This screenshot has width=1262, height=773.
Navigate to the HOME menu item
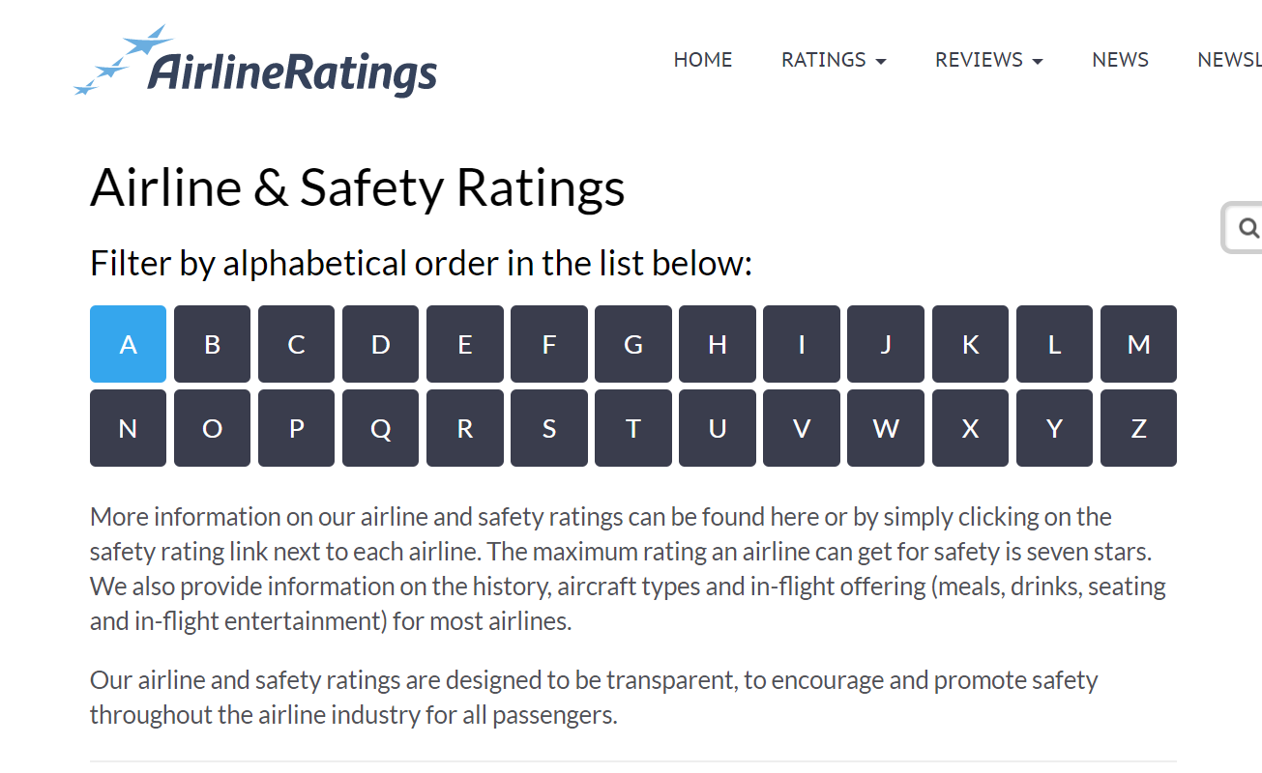[x=703, y=60]
